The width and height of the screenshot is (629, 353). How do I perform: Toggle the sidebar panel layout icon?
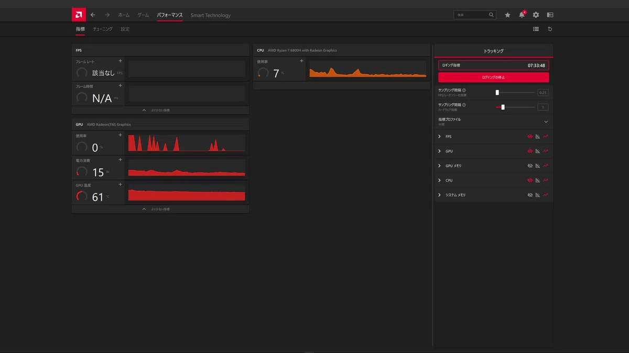point(550,15)
